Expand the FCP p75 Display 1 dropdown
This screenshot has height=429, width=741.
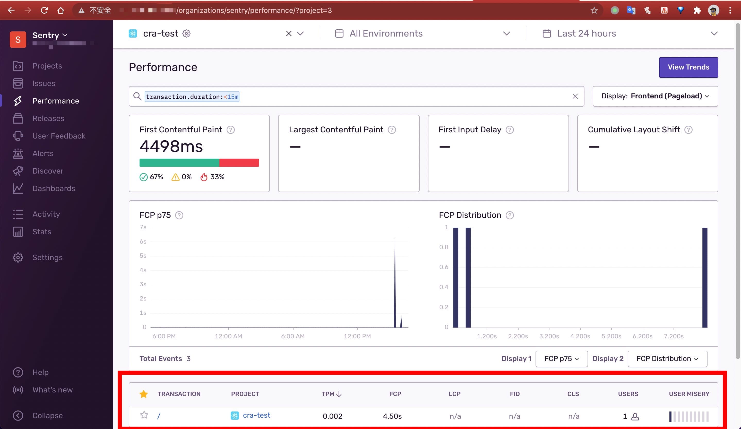click(561, 359)
